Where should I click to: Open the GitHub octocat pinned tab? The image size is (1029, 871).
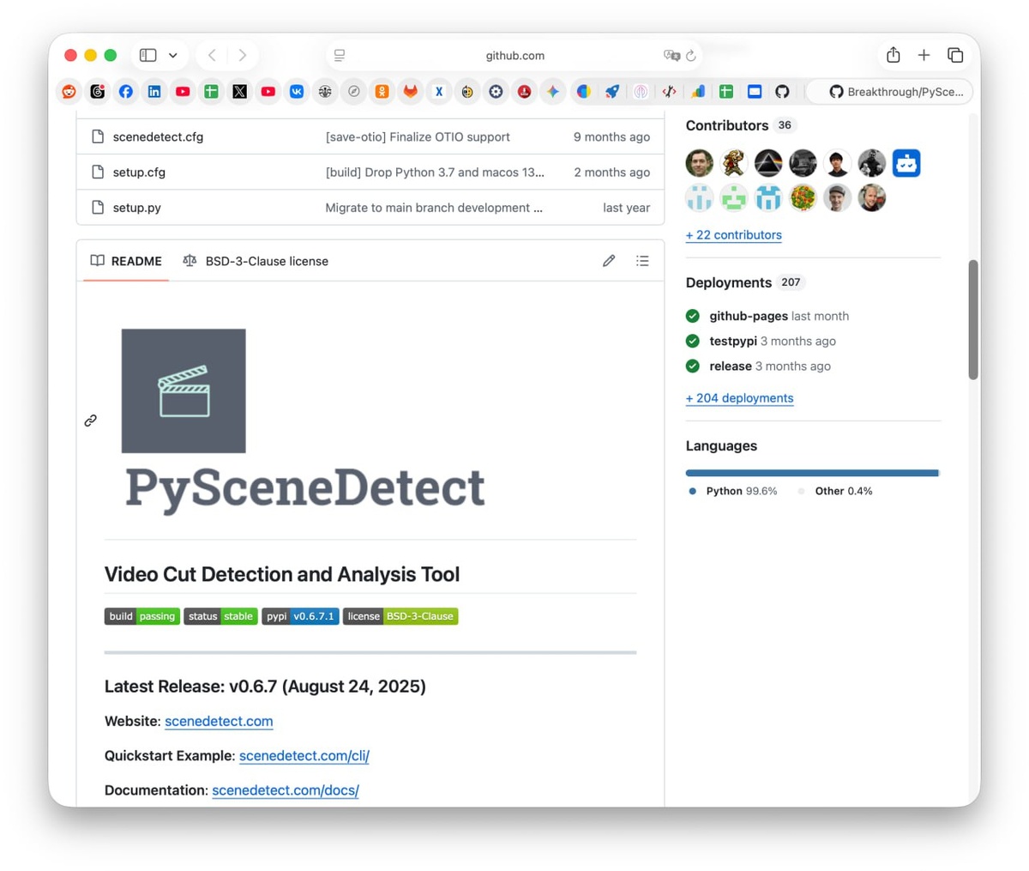782,92
